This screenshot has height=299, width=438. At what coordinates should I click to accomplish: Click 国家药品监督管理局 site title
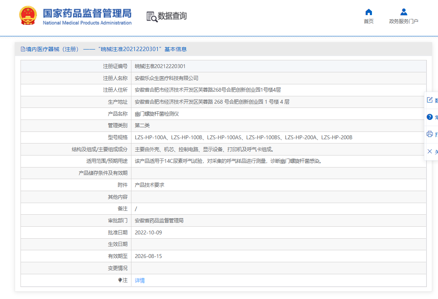pyautogui.click(x=87, y=13)
